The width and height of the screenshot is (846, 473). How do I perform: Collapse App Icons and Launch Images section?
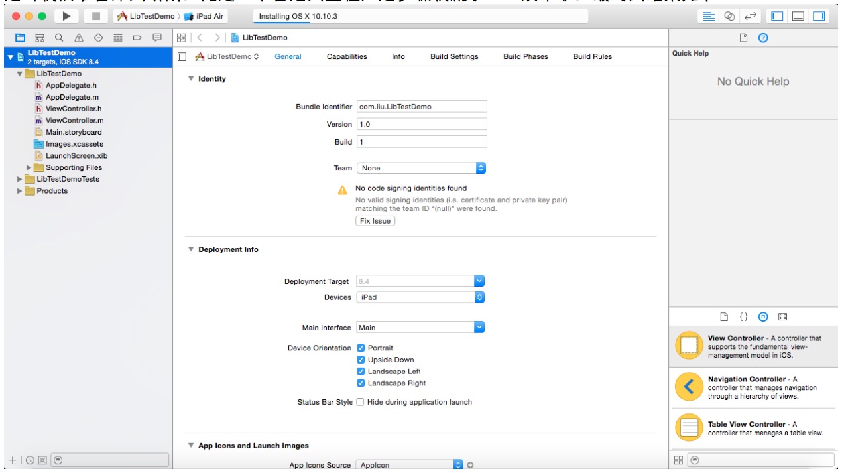coord(191,446)
